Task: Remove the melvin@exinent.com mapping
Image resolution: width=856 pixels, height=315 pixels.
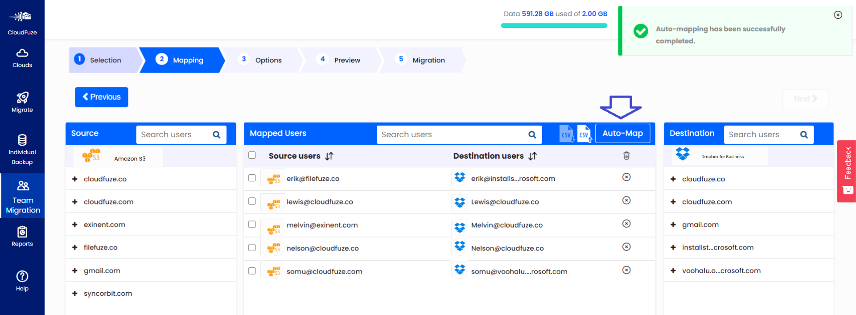Action: click(x=626, y=224)
